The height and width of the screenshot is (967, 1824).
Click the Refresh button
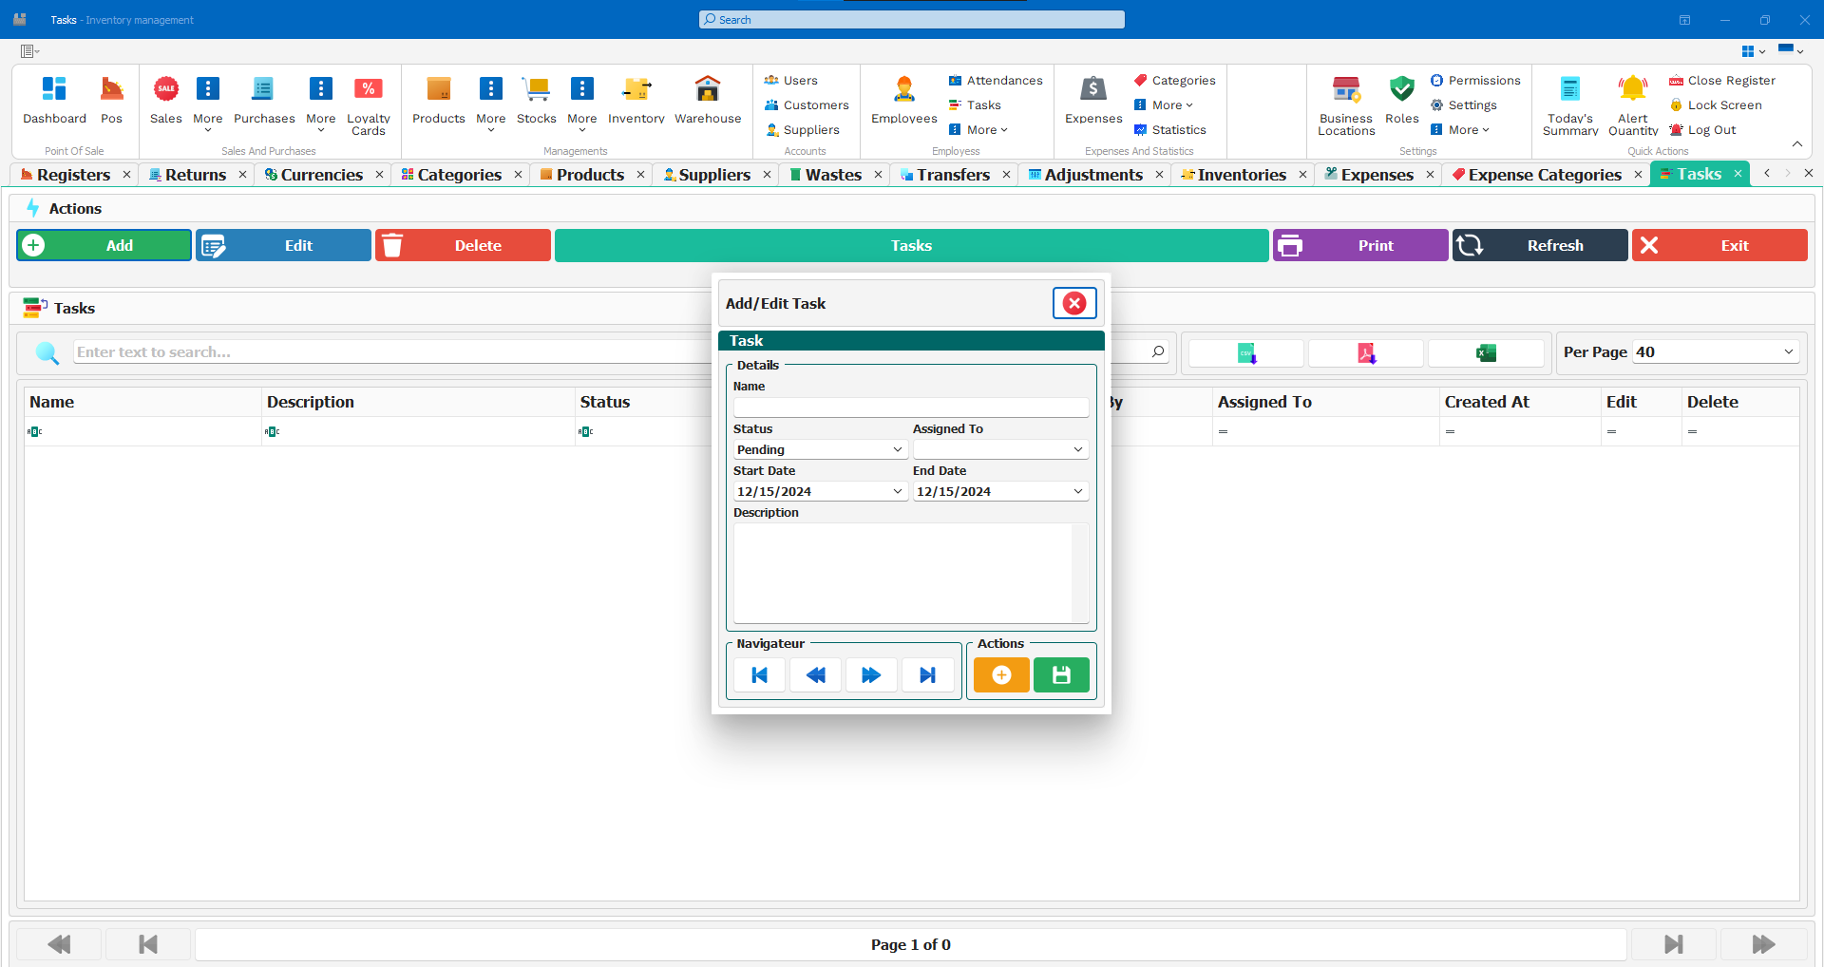click(1539, 246)
